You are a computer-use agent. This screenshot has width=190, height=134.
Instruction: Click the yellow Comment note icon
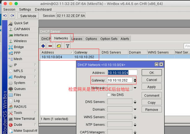(58, 46)
